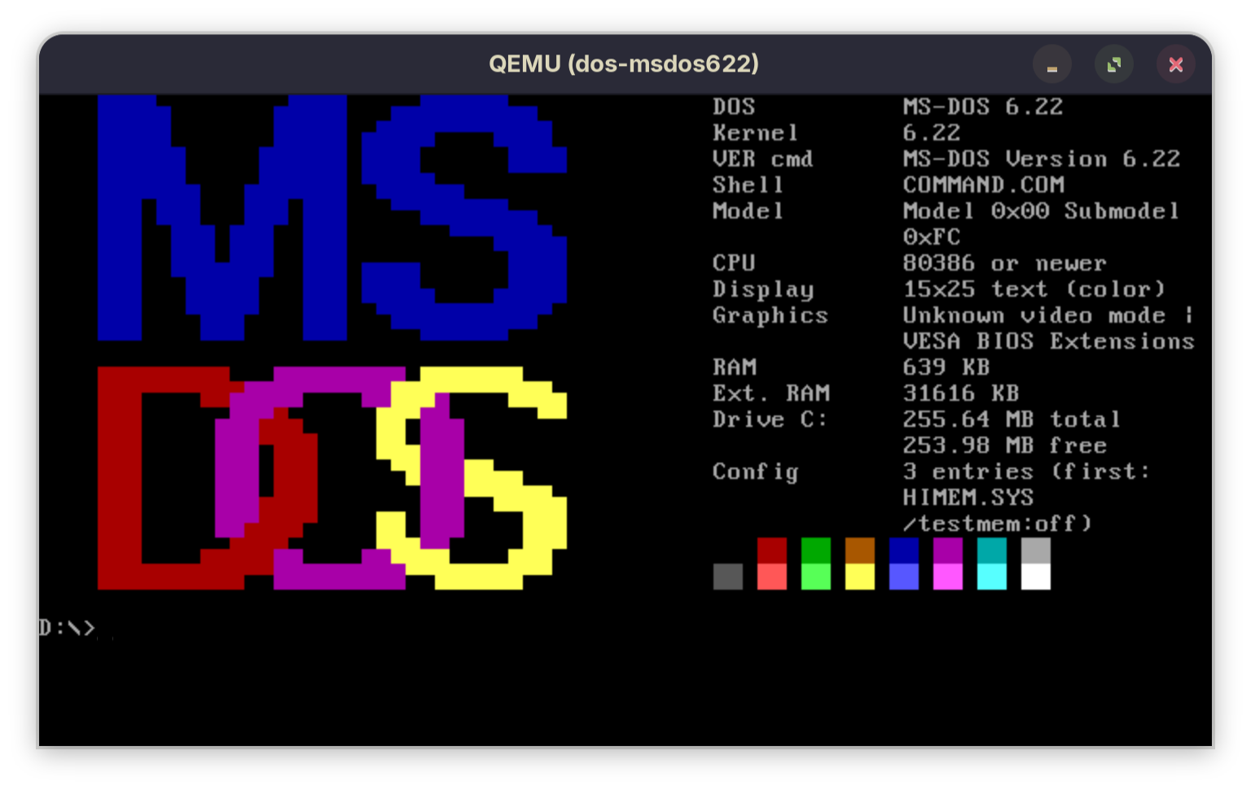The width and height of the screenshot is (1251, 790).
Task: Click the "DOS" label text
Action: pyautogui.click(x=734, y=107)
